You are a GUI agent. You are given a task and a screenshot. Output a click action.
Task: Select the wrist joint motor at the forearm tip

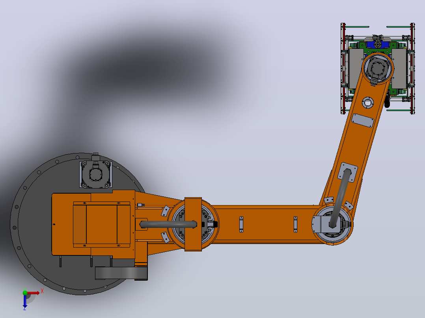coord(378,69)
